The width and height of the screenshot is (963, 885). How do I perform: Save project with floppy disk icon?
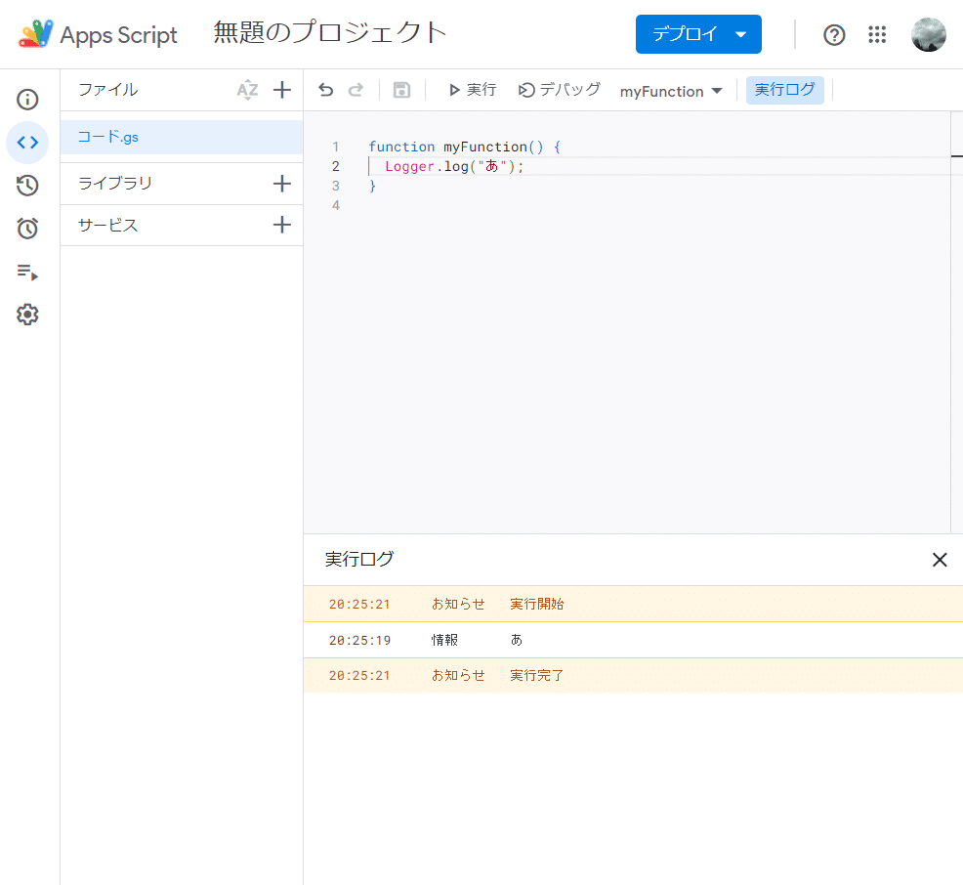[401, 90]
